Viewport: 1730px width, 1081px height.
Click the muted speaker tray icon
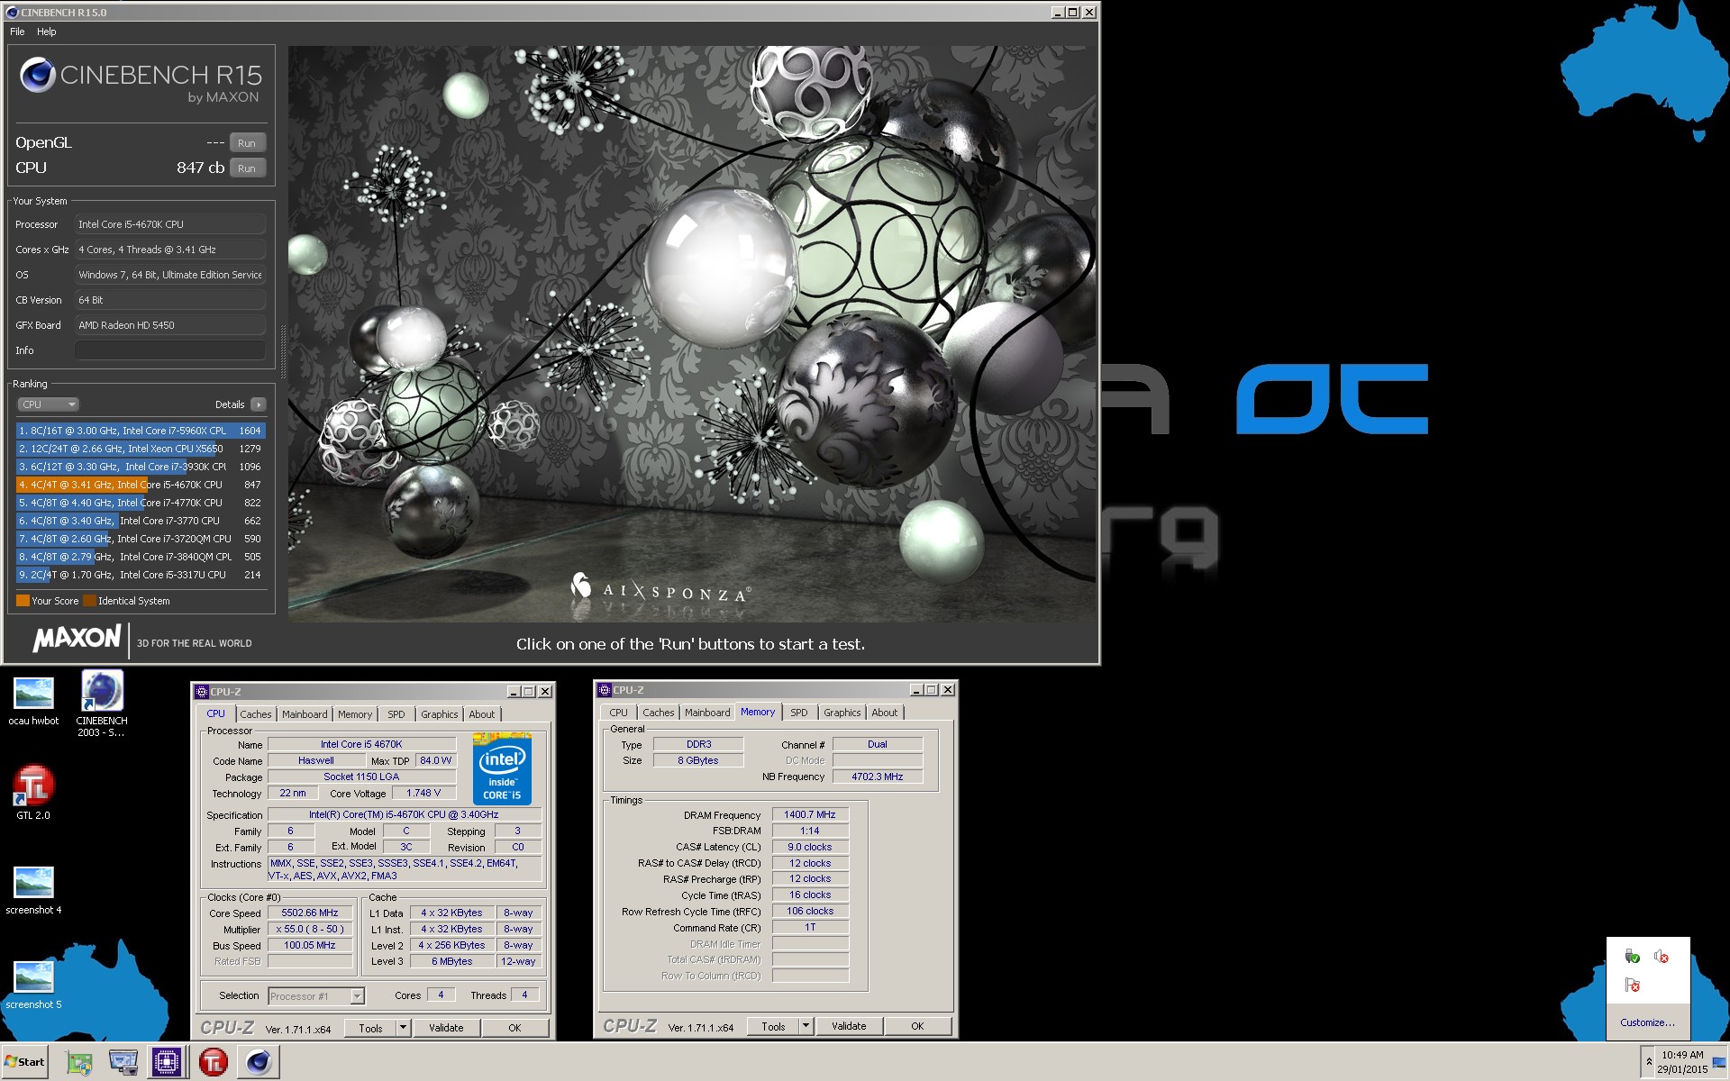(x=1662, y=957)
